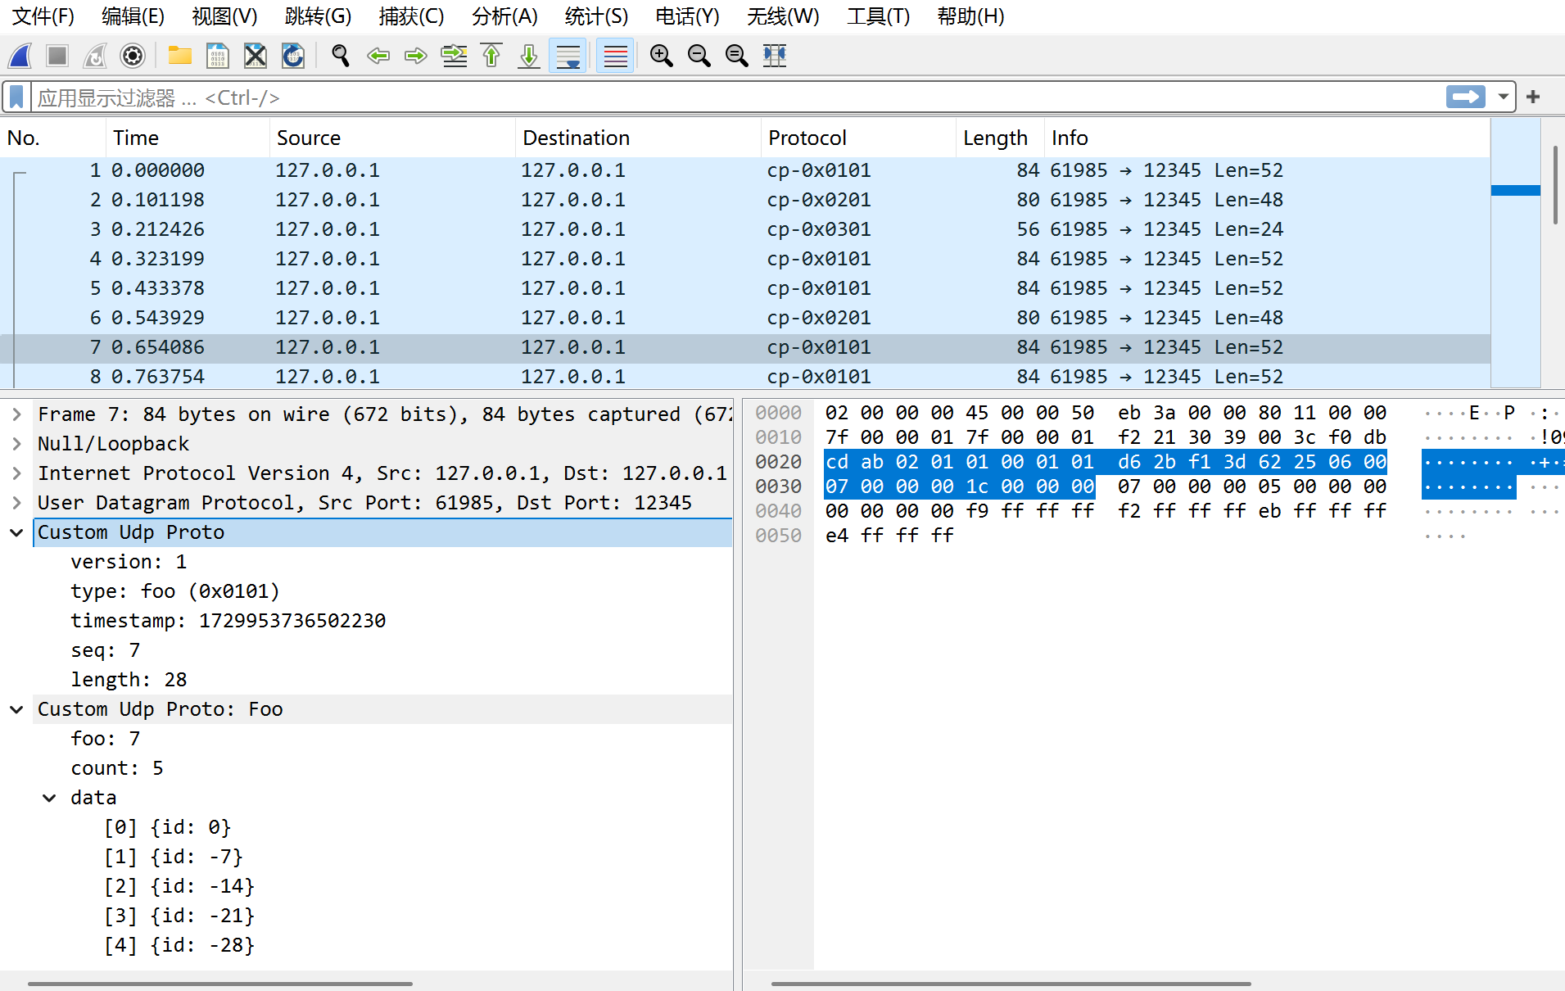Find a packet using the magnifier icon
The width and height of the screenshot is (1565, 991).
(x=340, y=56)
